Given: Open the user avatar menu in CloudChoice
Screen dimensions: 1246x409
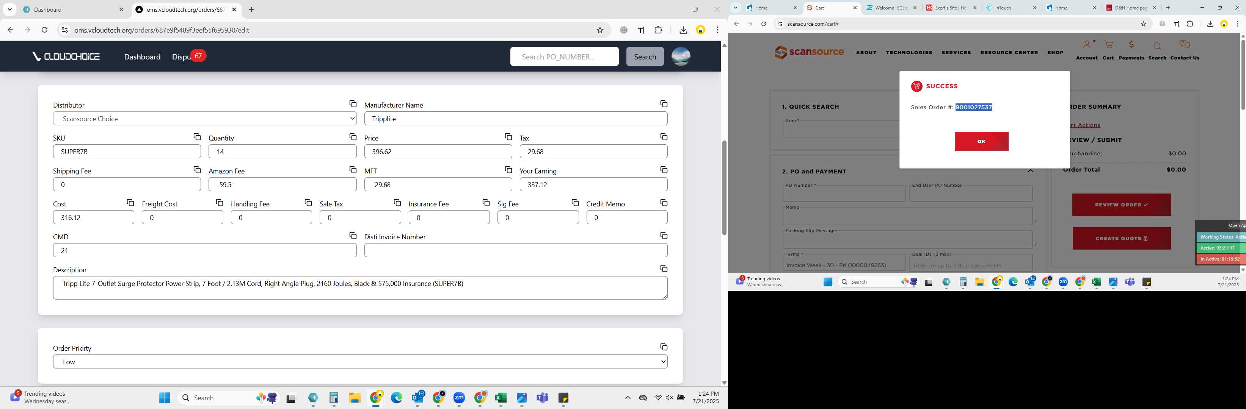Looking at the screenshot, I should (x=681, y=56).
